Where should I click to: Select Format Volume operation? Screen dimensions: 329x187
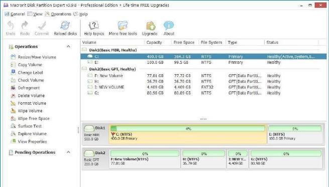[x=28, y=103]
